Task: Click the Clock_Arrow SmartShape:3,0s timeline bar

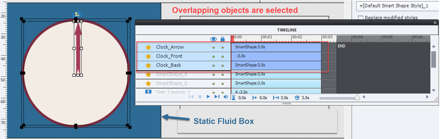Action: coord(276,47)
